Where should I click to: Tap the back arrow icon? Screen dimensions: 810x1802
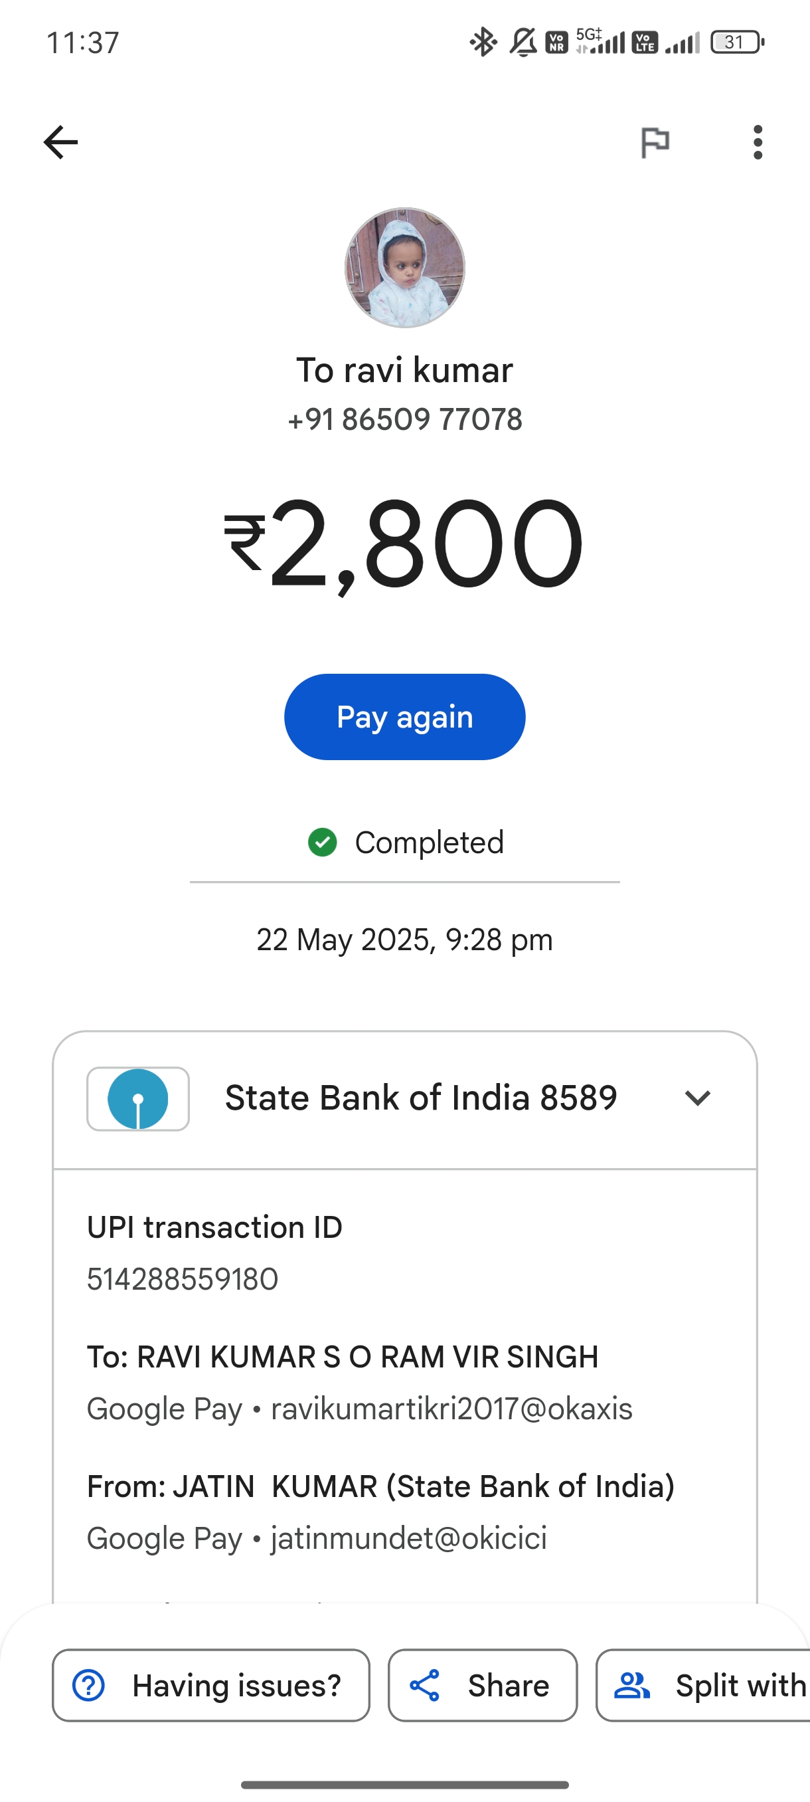pyautogui.click(x=61, y=143)
